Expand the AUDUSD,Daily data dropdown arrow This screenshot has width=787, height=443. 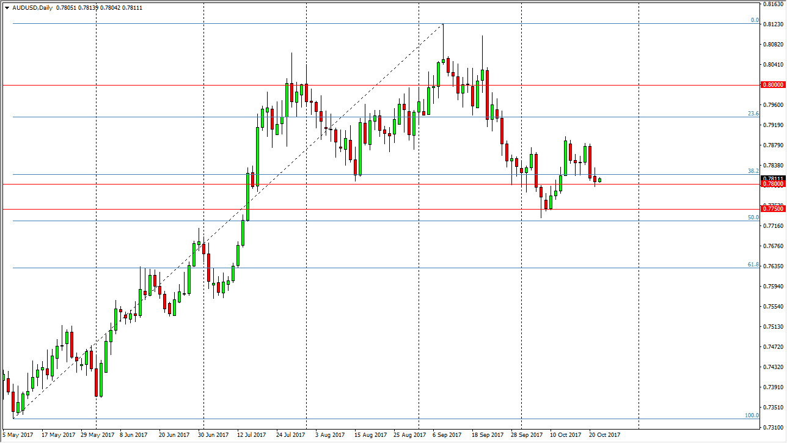click(6, 9)
